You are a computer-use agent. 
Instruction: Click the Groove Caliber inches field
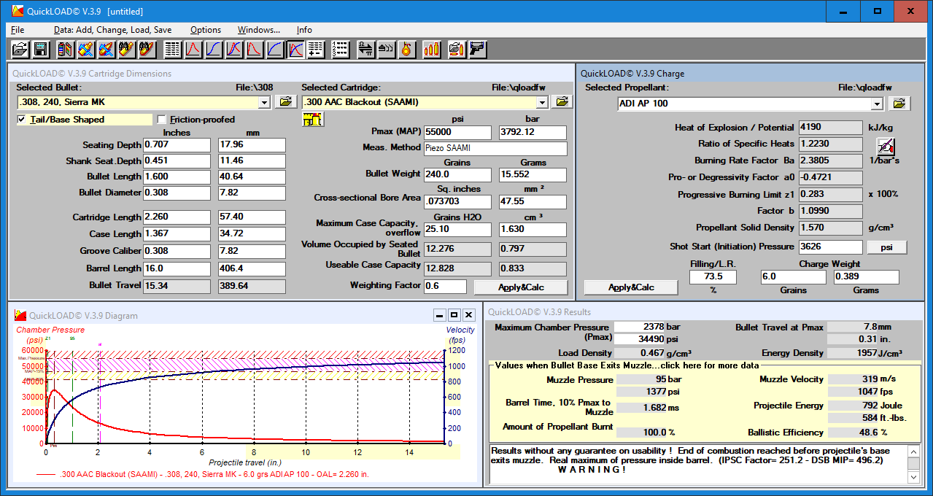(x=177, y=252)
